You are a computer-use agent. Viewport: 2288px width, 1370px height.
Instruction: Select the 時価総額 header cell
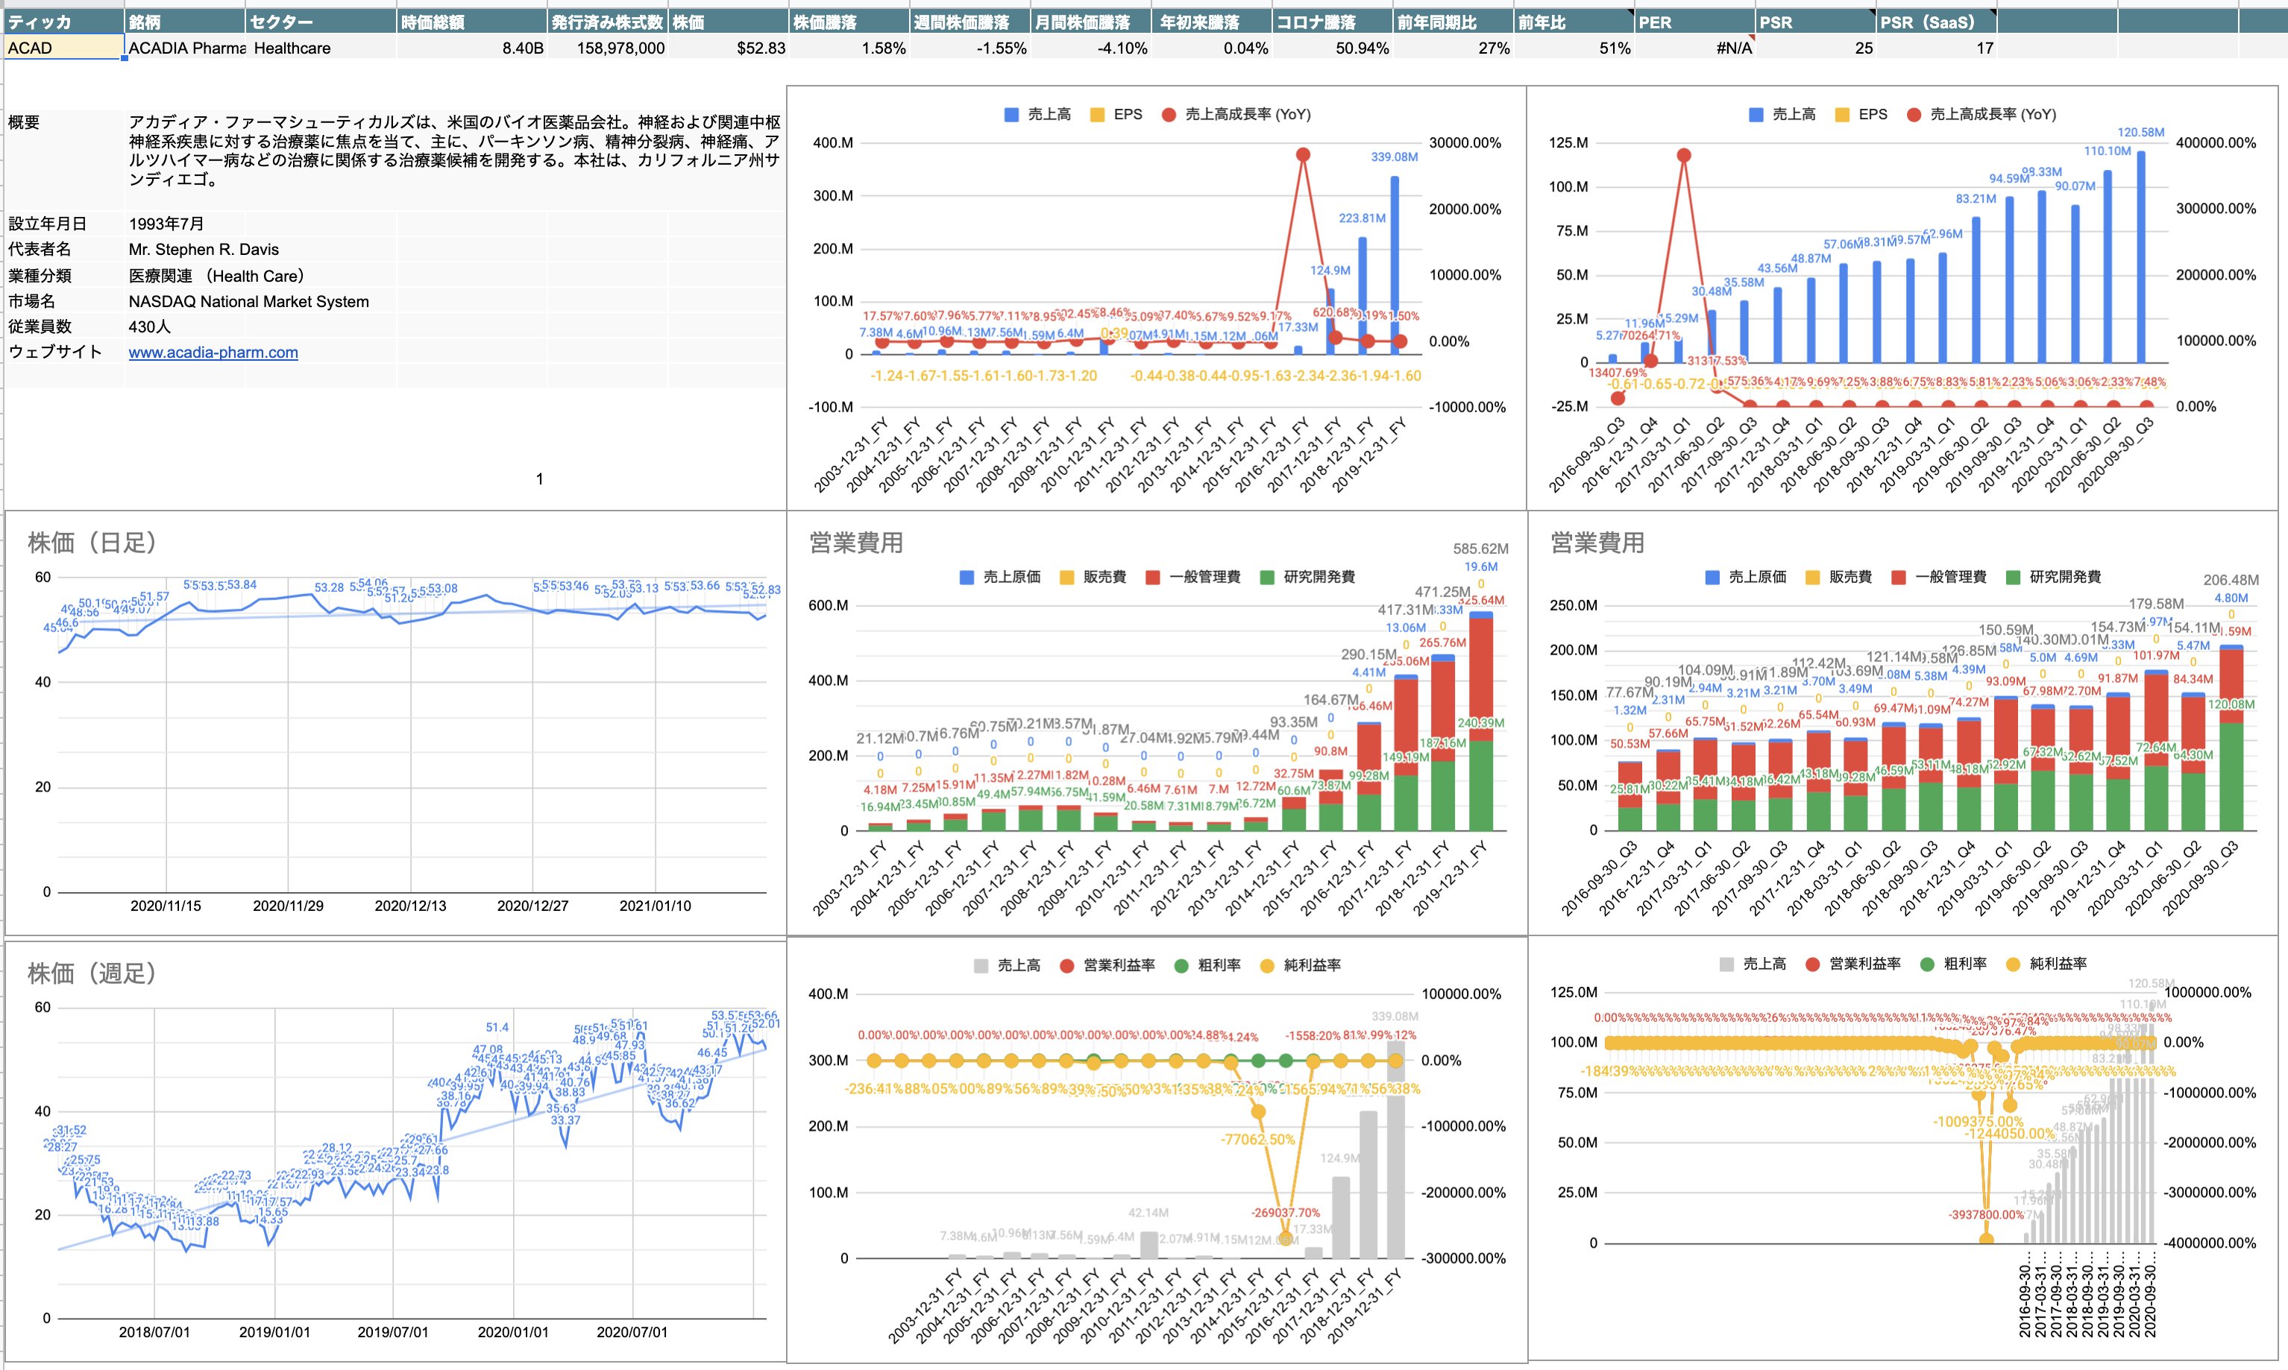tap(472, 22)
